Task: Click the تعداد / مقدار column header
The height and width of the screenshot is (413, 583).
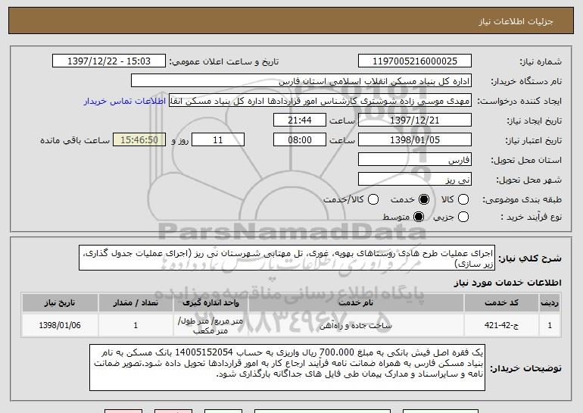Action: point(136,303)
